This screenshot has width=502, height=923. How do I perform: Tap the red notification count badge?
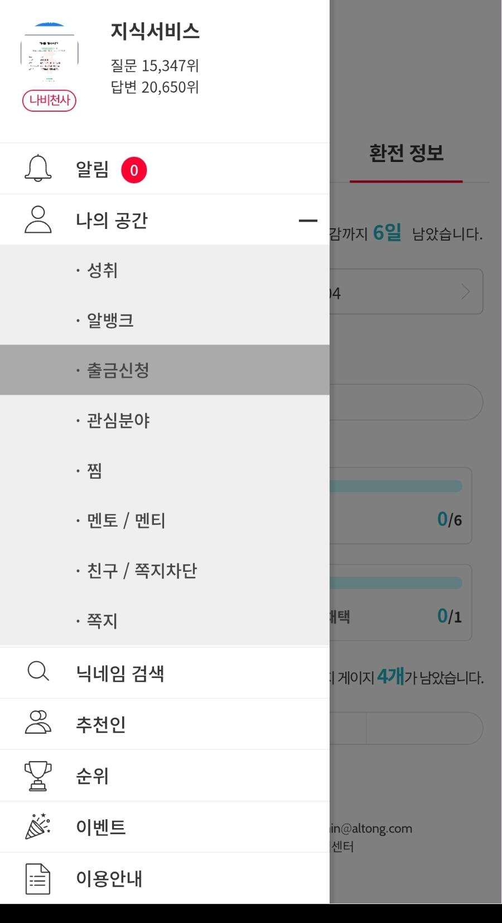[x=134, y=170]
